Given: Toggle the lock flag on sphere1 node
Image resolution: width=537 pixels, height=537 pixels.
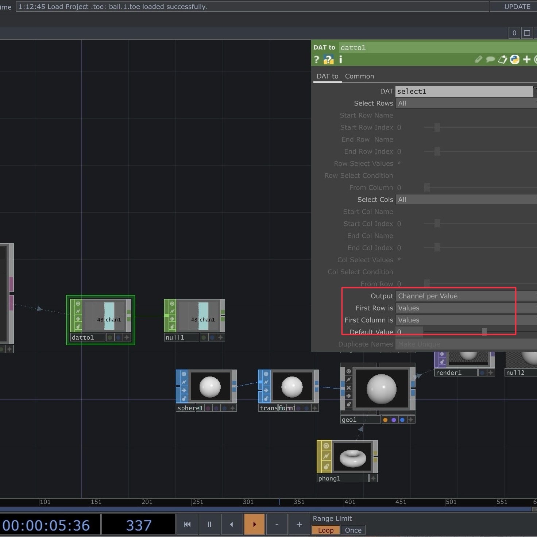Looking at the screenshot, I should (184, 398).
